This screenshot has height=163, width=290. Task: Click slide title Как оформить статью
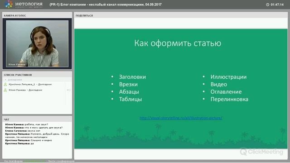point(178,43)
